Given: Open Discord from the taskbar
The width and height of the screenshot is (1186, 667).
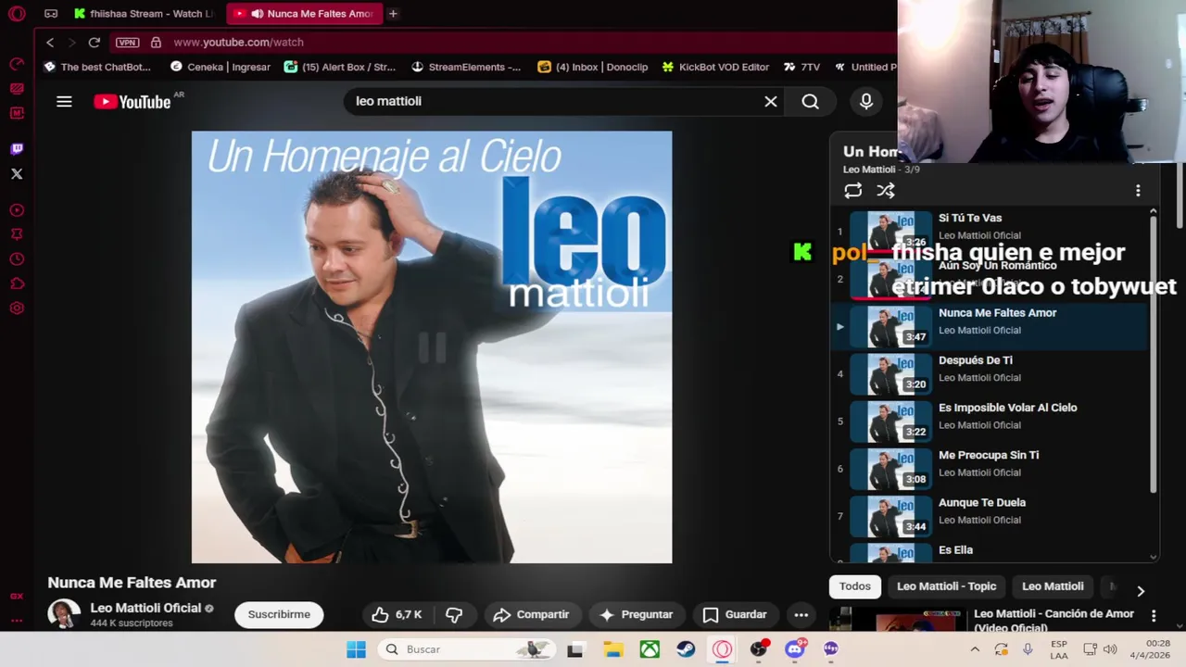Looking at the screenshot, I should (x=795, y=649).
